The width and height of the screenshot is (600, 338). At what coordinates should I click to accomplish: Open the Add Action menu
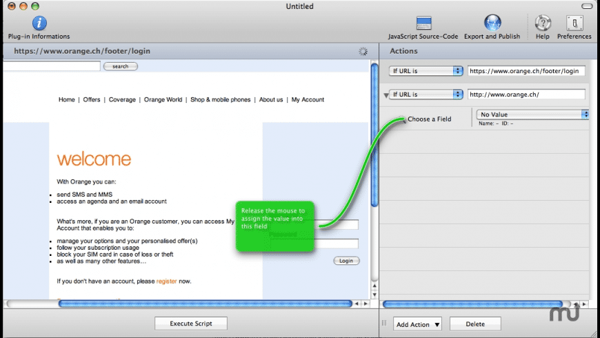coord(417,324)
